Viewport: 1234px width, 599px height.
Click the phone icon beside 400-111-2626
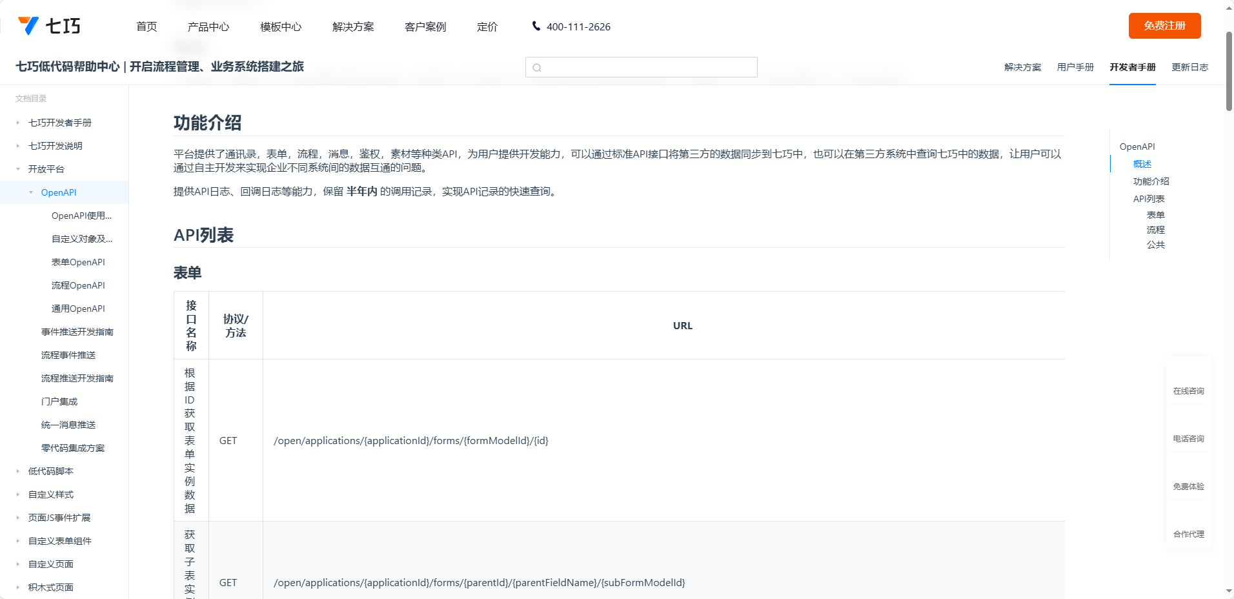point(536,26)
